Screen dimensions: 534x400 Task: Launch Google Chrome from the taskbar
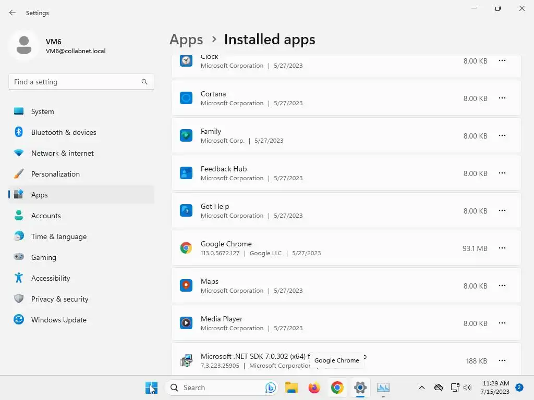337,387
